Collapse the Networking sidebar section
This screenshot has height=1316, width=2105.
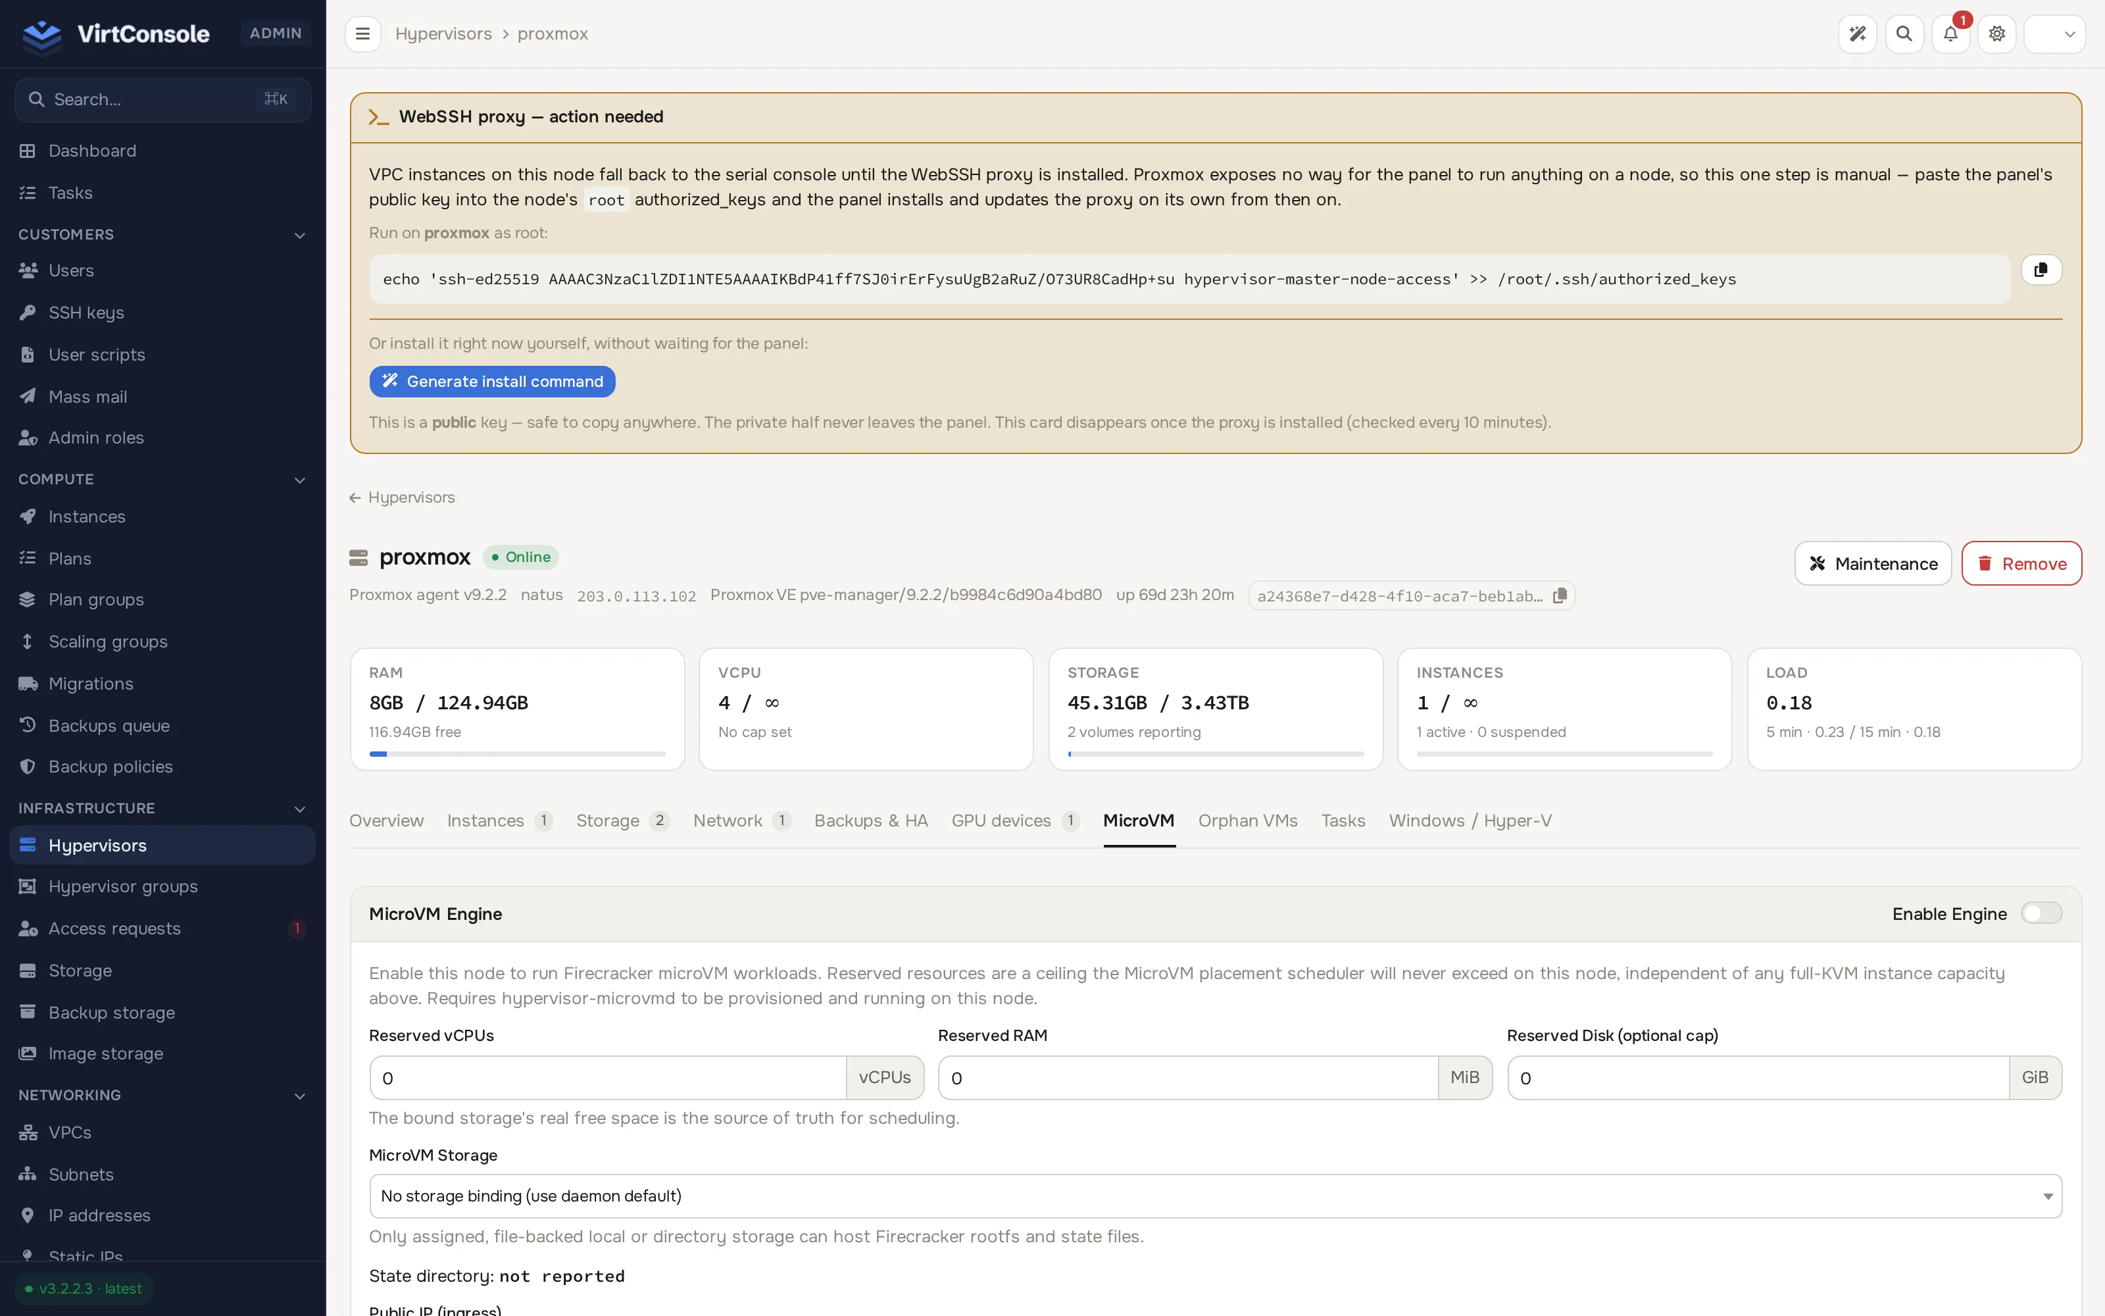162,1094
